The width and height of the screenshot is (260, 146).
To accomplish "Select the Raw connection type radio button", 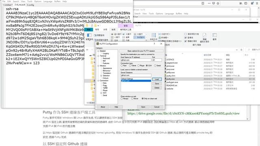I will coord(122,66).
